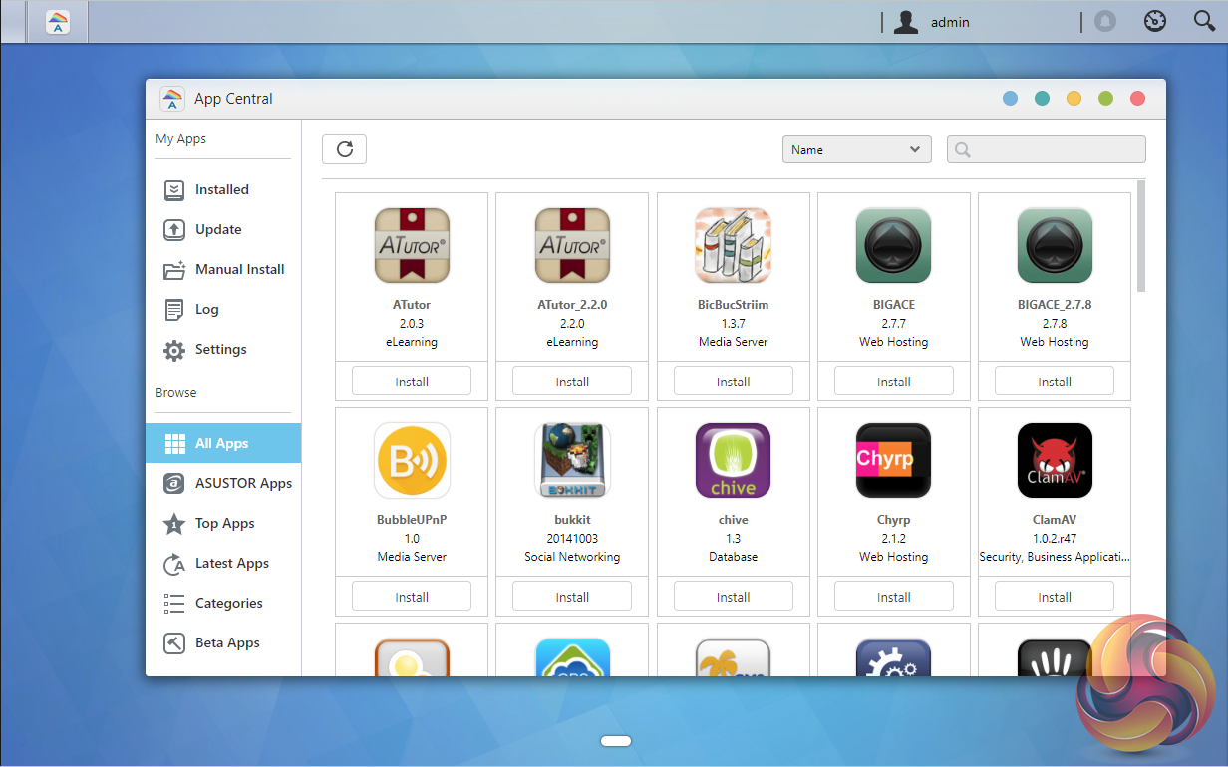Install the Chyrp app

893,597
